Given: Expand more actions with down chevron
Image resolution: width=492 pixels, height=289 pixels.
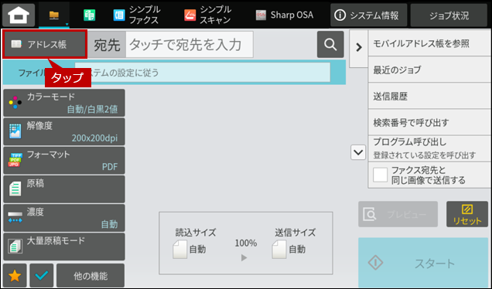Looking at the screenshot, I should click(358, 153).
